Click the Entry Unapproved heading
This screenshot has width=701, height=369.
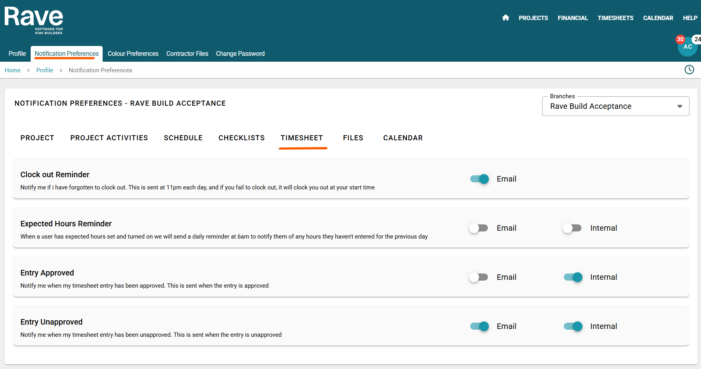(52, 322)
